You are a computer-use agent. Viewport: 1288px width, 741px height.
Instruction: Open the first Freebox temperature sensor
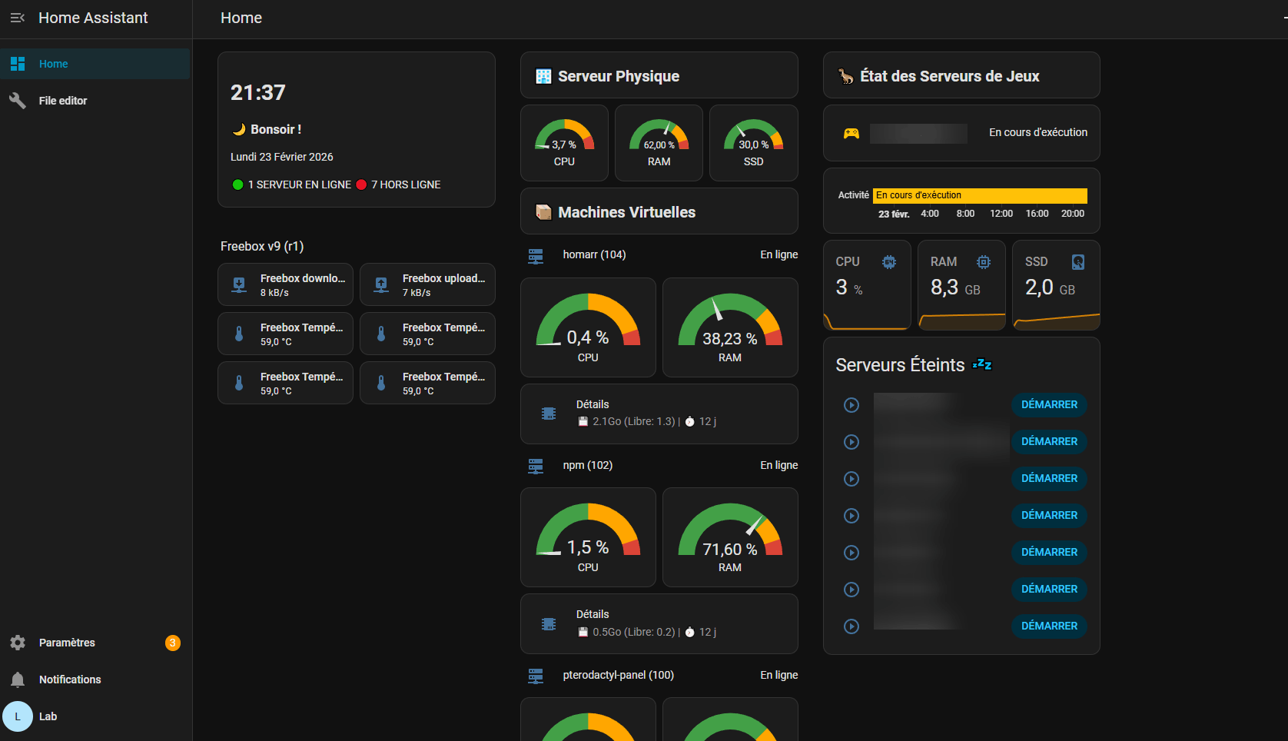point(285,334)
